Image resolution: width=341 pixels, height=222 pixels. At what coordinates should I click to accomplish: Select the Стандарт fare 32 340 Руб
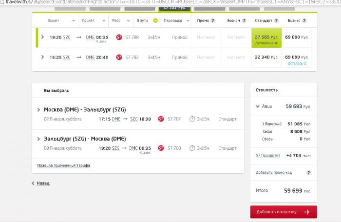266,58
